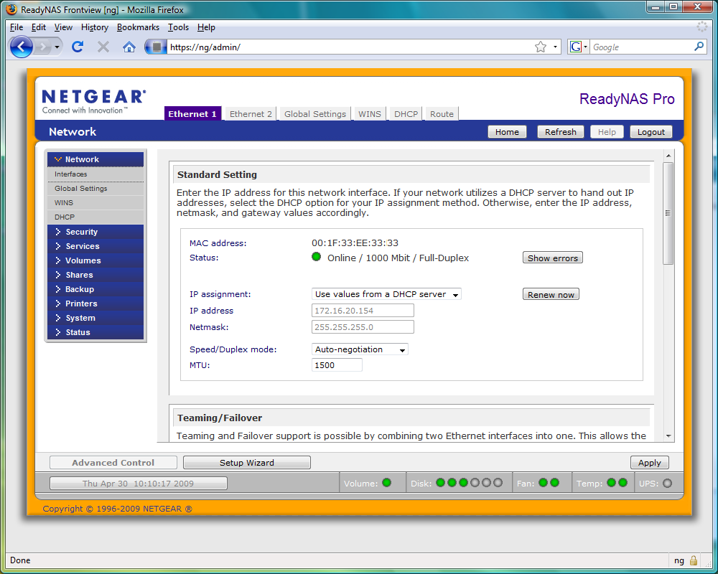Expand the Volumes sidebar section
The image size is (718, 574).
tap(95, 260)
